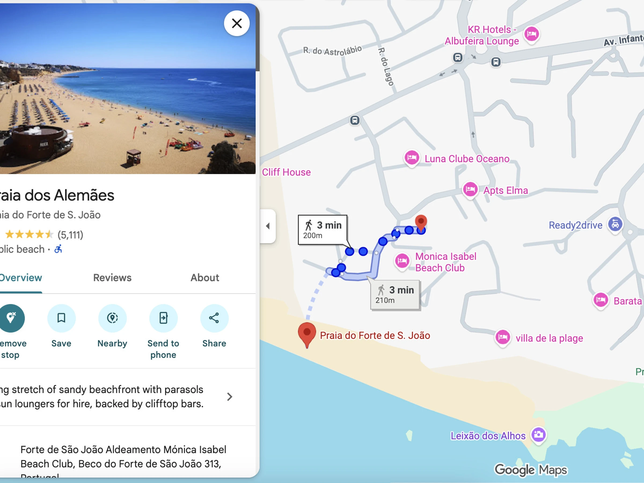Switch to the Reviews tab
Screen dimensions: 644x483
(112, 278)
